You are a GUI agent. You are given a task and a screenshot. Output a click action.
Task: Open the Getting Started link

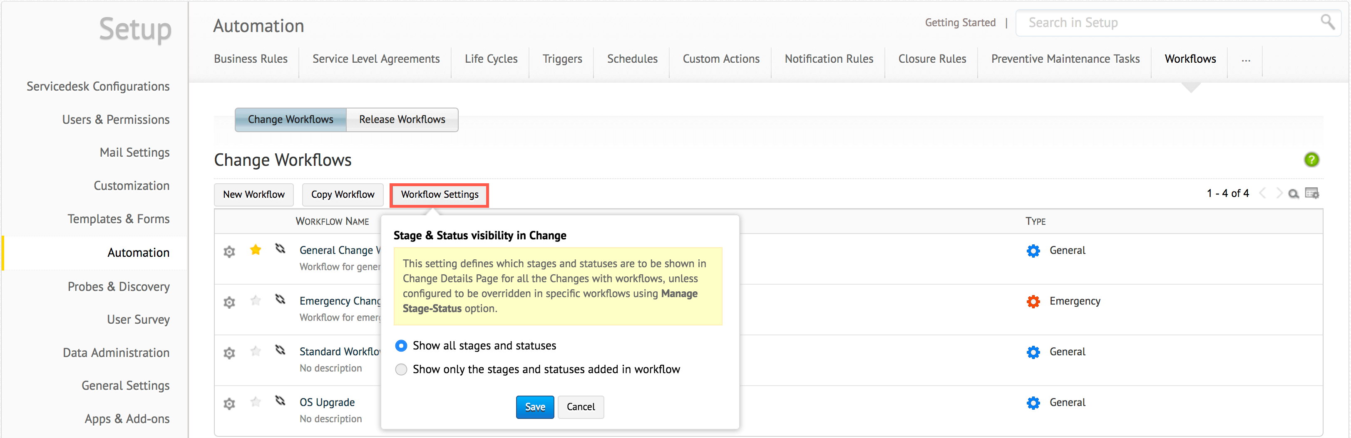960,22
